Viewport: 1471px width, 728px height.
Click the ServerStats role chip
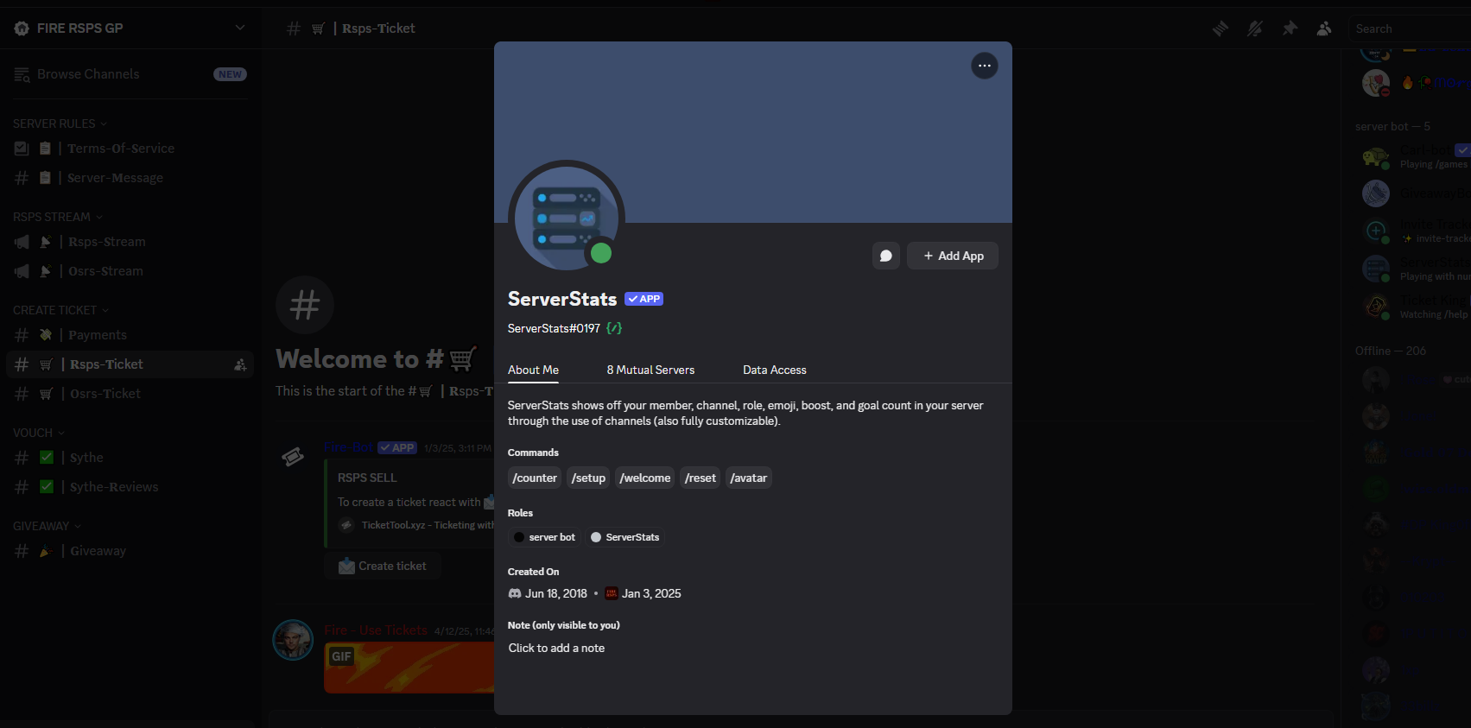[x=625, y=537]
